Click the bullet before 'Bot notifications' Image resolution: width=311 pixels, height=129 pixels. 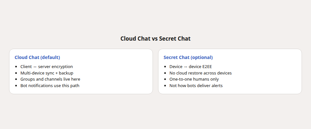tap(16, 86)
